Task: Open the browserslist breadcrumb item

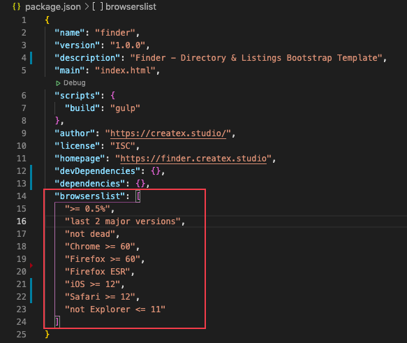Action: pos(131,7)
